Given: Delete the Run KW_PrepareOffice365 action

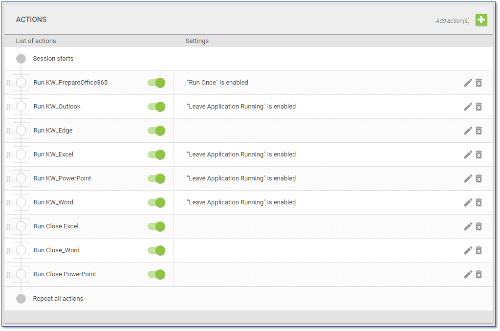Looking at the screenshot, I should click(478, 83).
